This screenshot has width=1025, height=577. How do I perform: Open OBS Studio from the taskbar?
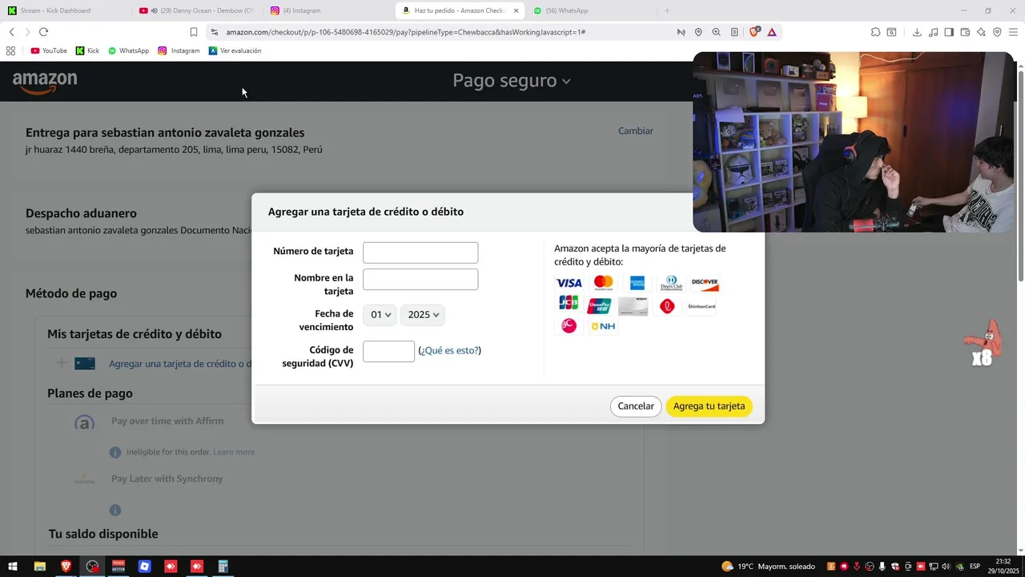[x=92, y=567]
